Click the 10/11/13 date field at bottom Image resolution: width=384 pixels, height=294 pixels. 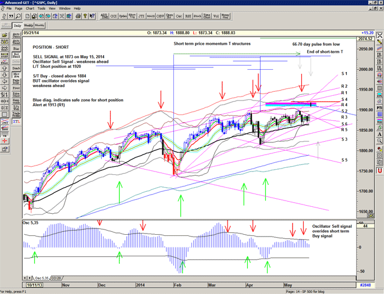34,286
